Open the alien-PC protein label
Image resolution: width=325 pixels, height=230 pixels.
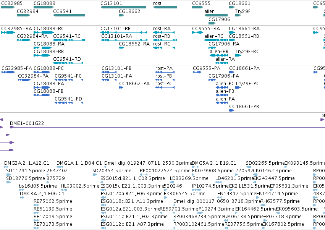point(225,84)
